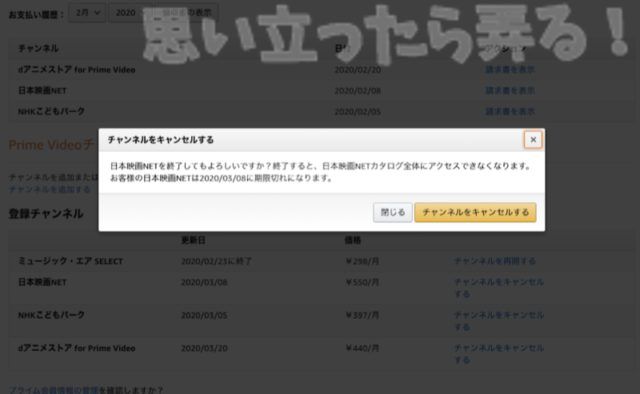Click the ¥397/月 price
Image resolution: width=640 pixels, height=394 pixels.
click(362, 316)
